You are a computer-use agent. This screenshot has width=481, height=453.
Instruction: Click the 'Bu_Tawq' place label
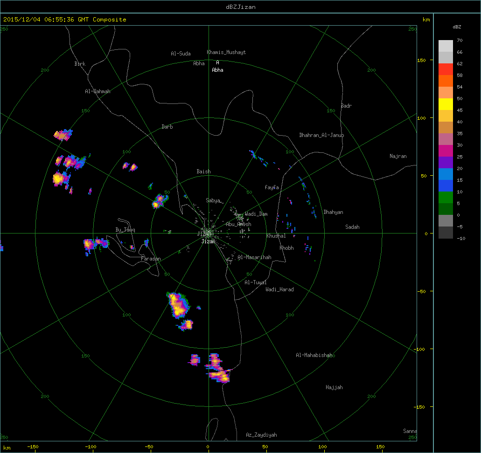pyautogui.click(x=125, y=230)
